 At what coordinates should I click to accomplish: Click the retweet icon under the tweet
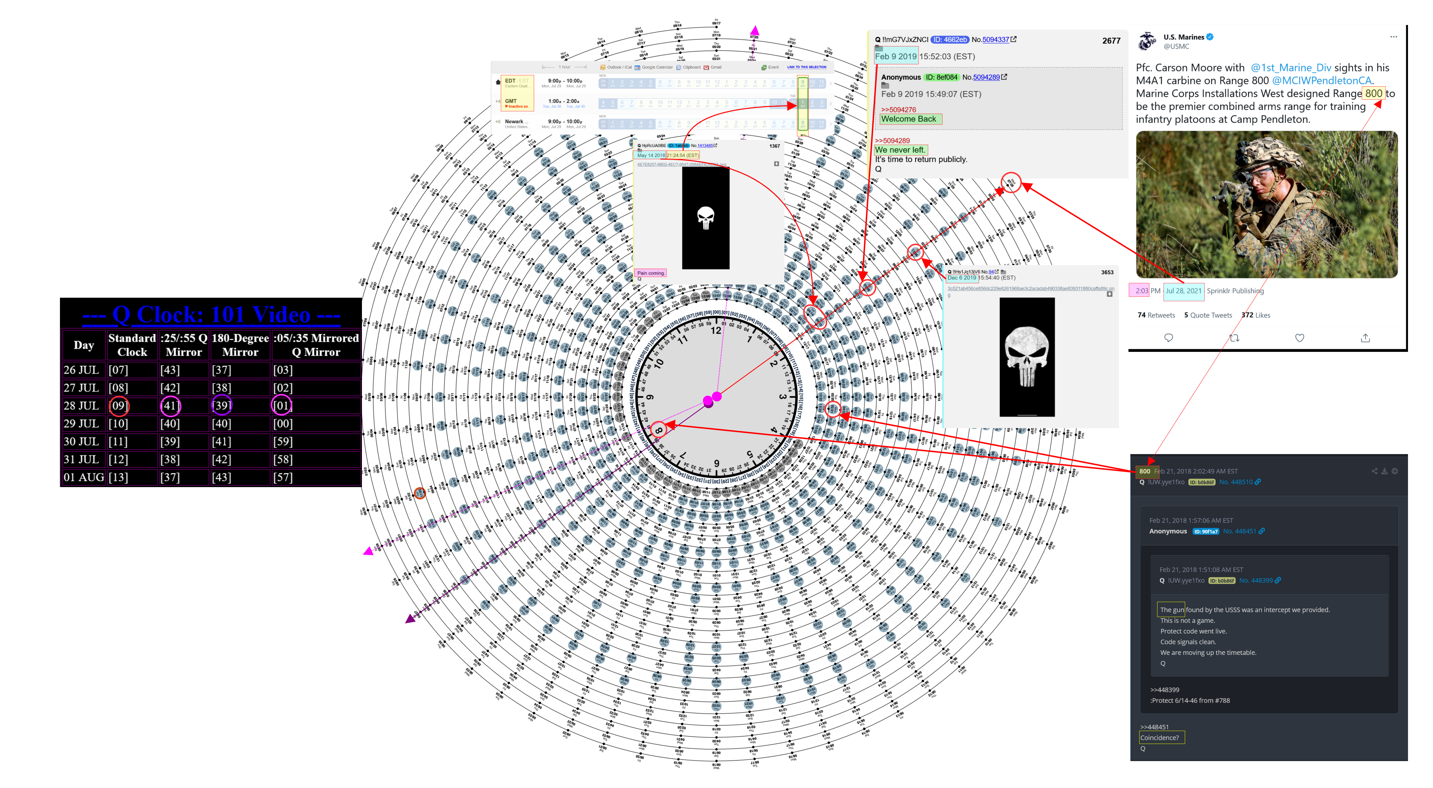(1234, 337)
